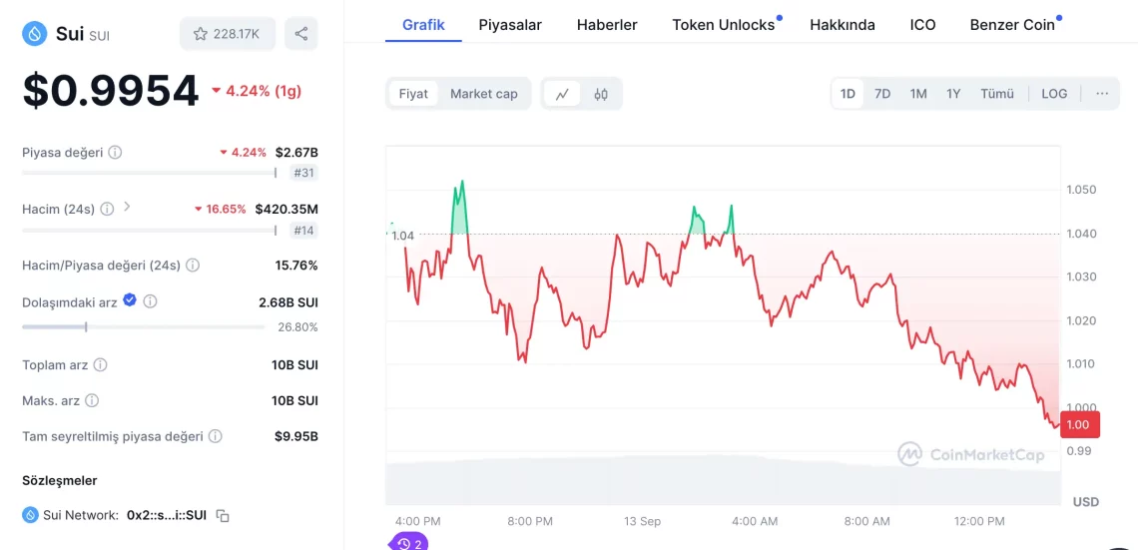This screenshot has width=1138, height=550.
Task: Click the 2.68B SUI circulating supply value
Action: pyautogui.click(x=288, y=301)
